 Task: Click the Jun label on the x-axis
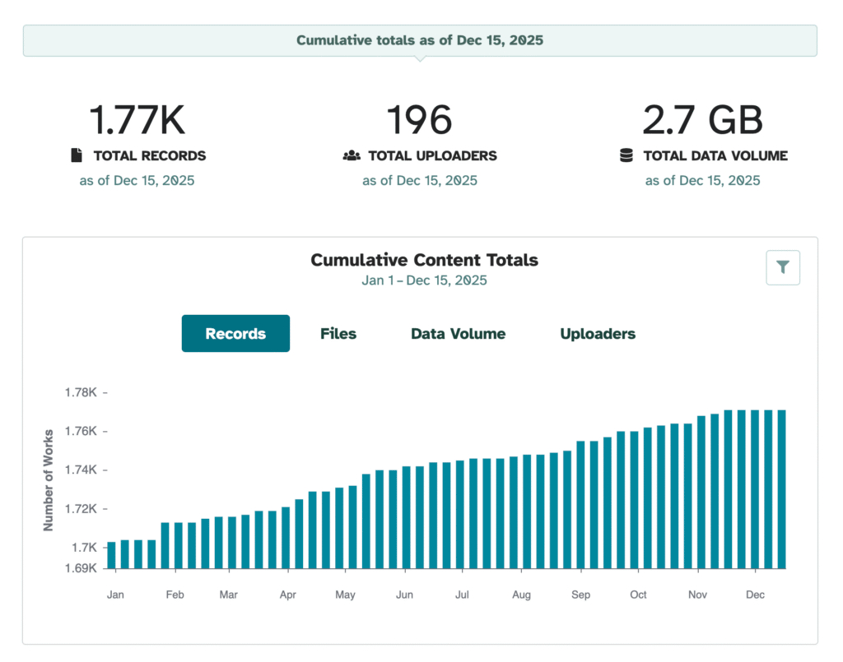pyautogui.click(x=404, y=595)
